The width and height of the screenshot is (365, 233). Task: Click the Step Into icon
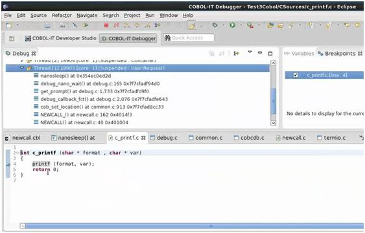click(127, 25)
